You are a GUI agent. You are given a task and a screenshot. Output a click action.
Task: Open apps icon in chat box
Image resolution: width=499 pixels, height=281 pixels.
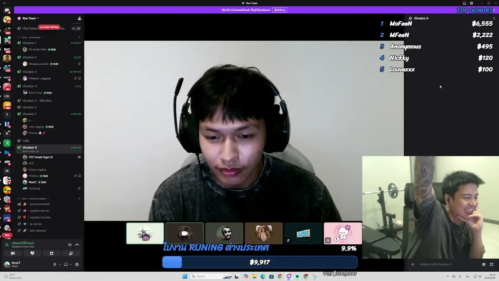click(x=492, y=264)
